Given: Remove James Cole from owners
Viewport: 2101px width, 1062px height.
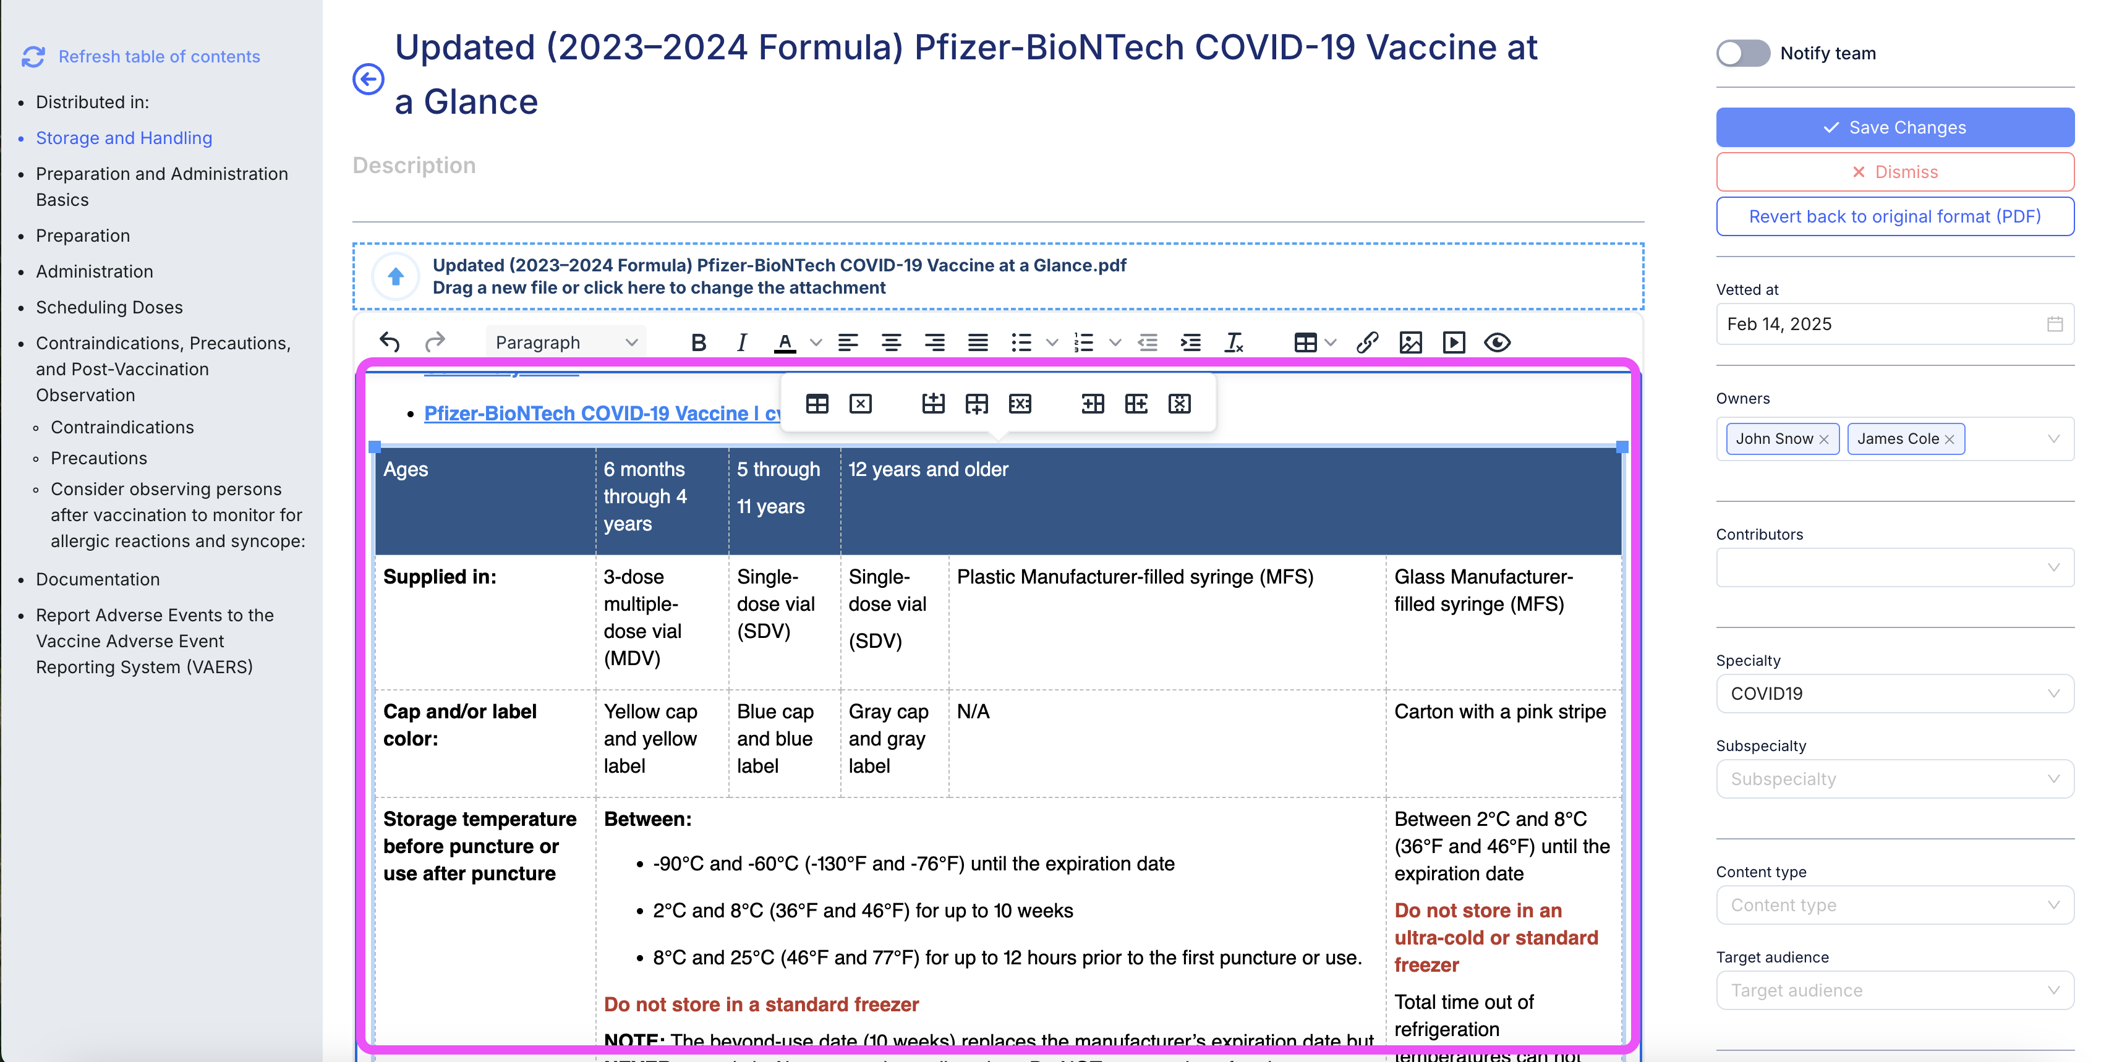Looking at the screenshot, I should pos(1950,440).
